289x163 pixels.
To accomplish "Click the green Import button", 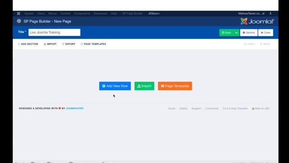I will click(x=144, y=86).
